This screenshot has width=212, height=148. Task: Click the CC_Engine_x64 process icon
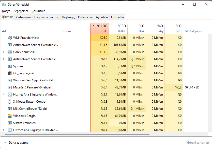pos(10,73)
